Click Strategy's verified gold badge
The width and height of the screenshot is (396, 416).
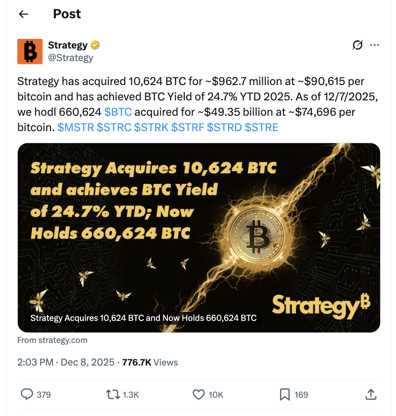coord(94,45)
